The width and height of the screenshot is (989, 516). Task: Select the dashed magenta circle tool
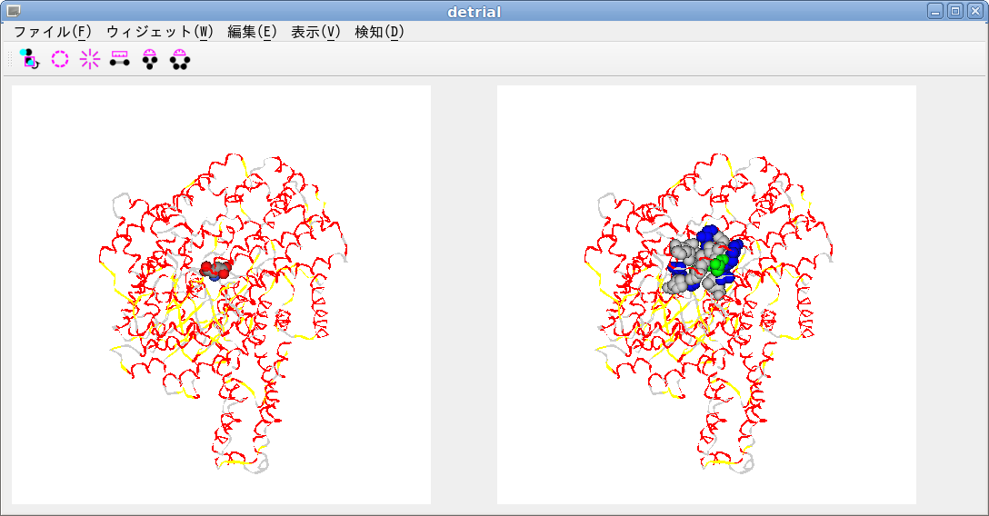(x=60, y=59)
